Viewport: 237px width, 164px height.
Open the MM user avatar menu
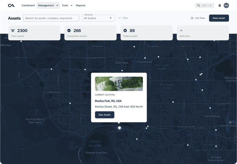pyautogui.click(x=226, y=5)
